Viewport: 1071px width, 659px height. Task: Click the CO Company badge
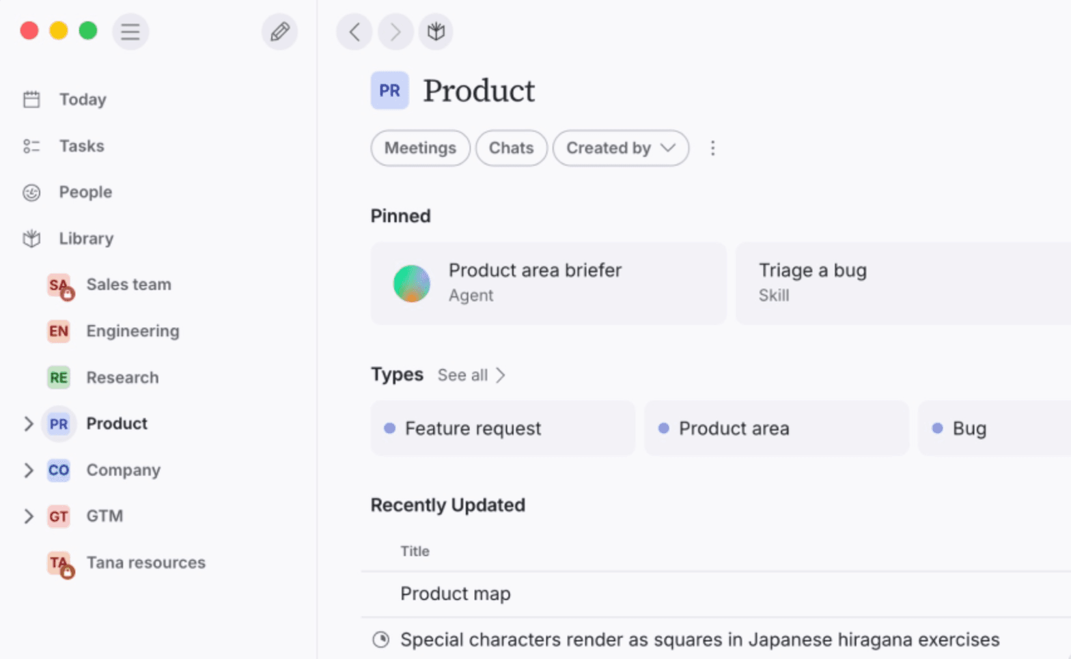pos(59,471)
